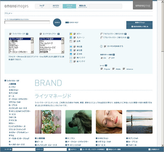This screenshot has height=152, width=164.
Task: Open ユーザーID、パスワードの再発行 link
Action: pos(92,149)
